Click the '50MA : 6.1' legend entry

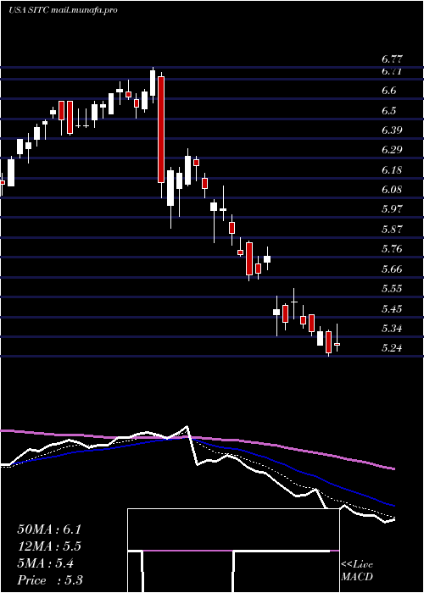click(49, 529)
